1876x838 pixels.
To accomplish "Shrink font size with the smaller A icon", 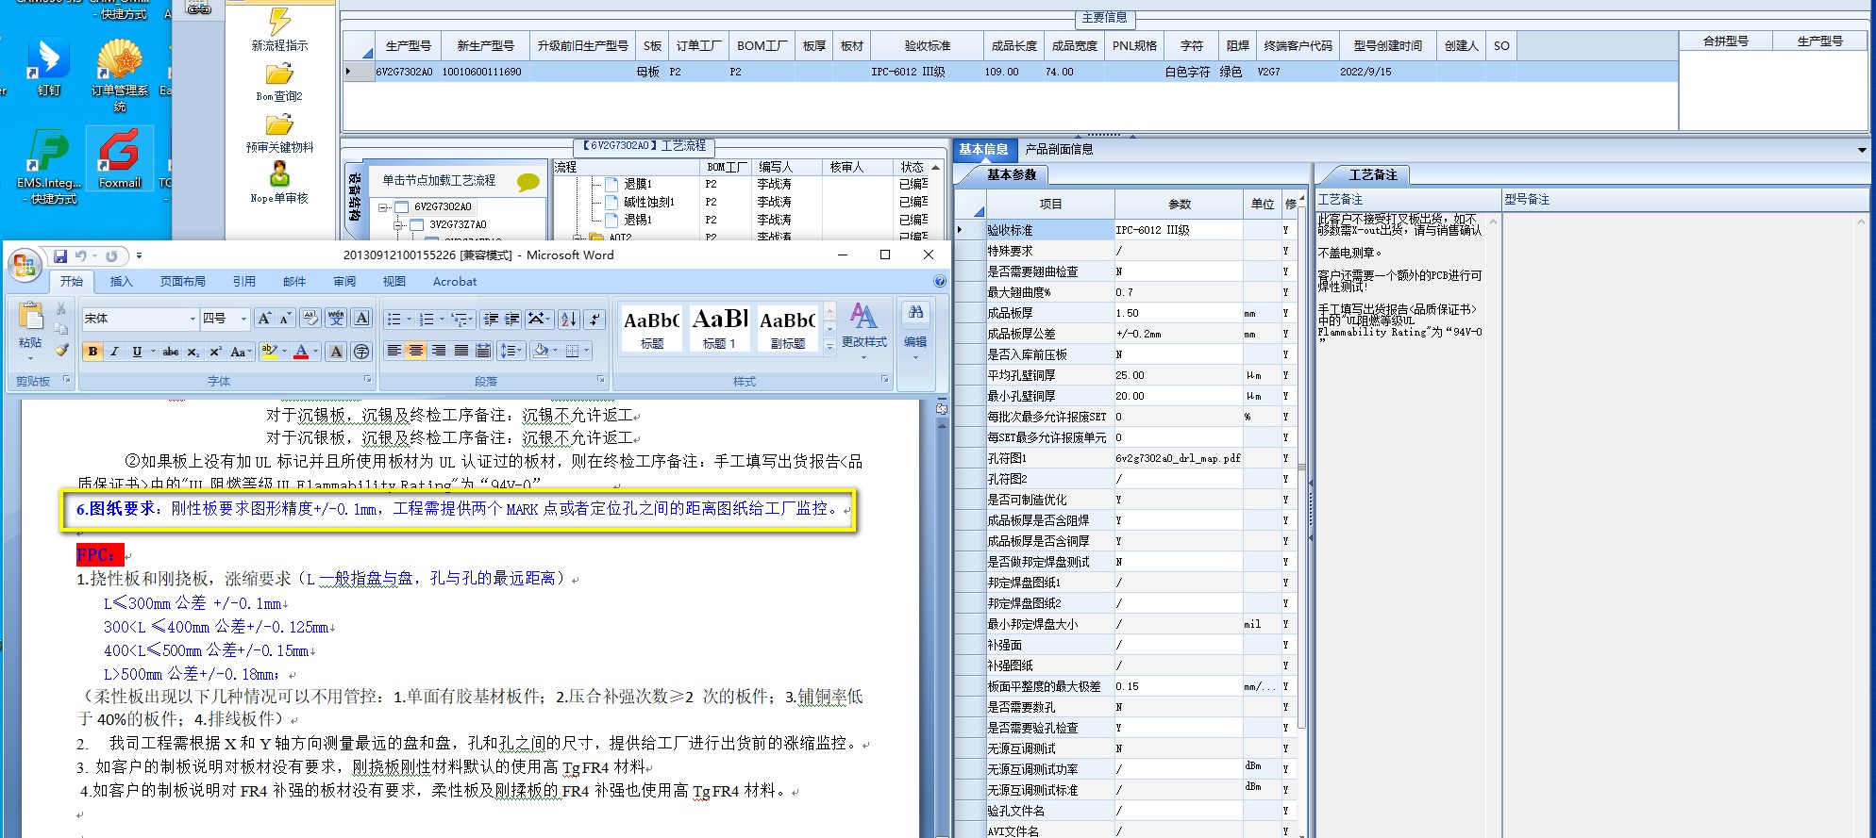I will coord(285,319).
